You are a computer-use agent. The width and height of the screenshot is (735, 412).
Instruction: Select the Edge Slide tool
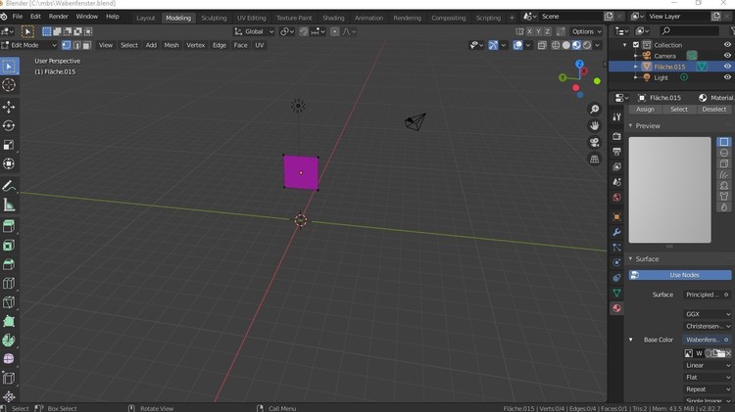click(x=9, y=378)
